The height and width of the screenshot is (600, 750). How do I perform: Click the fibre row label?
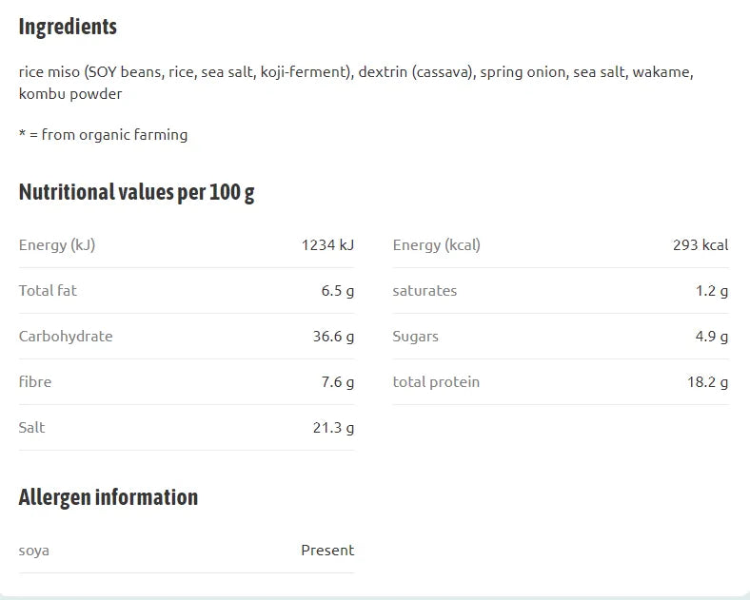click(x=35, y=381)
